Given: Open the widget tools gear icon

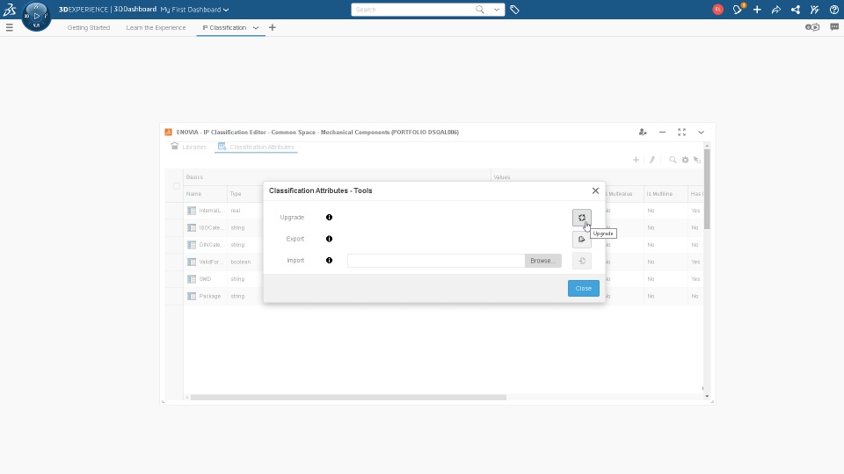Looking at the screenshot, I should point(685,160).
